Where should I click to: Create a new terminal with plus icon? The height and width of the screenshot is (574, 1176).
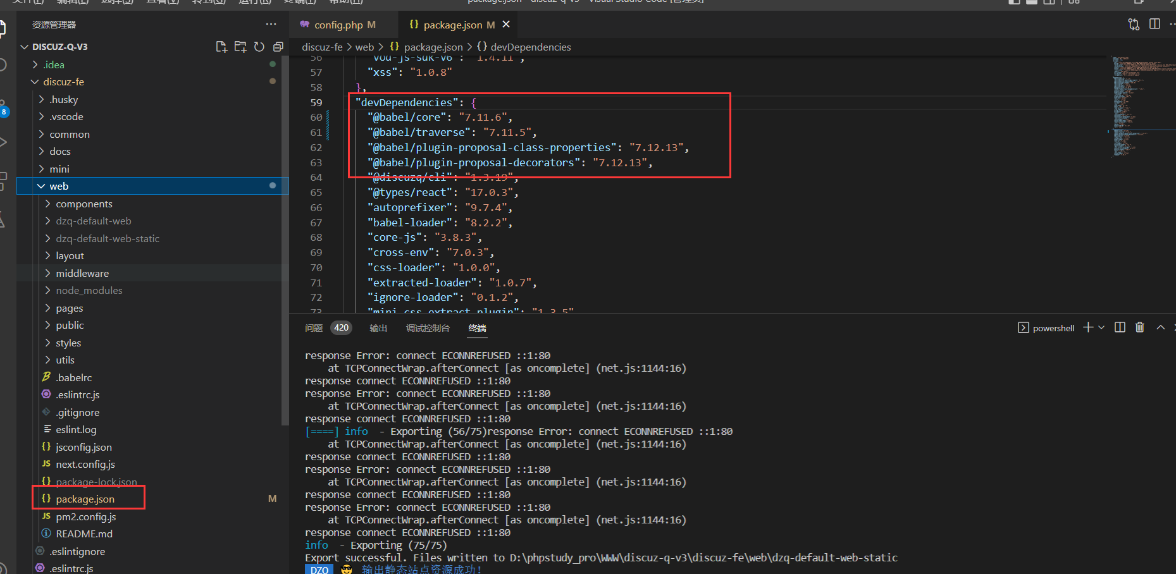[x=1088, y=327]
